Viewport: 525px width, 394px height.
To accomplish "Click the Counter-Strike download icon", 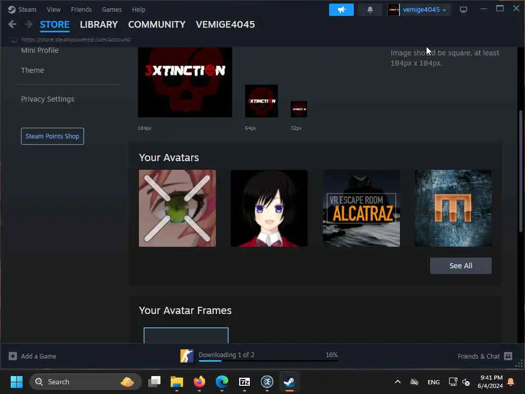I will (187, 356).
